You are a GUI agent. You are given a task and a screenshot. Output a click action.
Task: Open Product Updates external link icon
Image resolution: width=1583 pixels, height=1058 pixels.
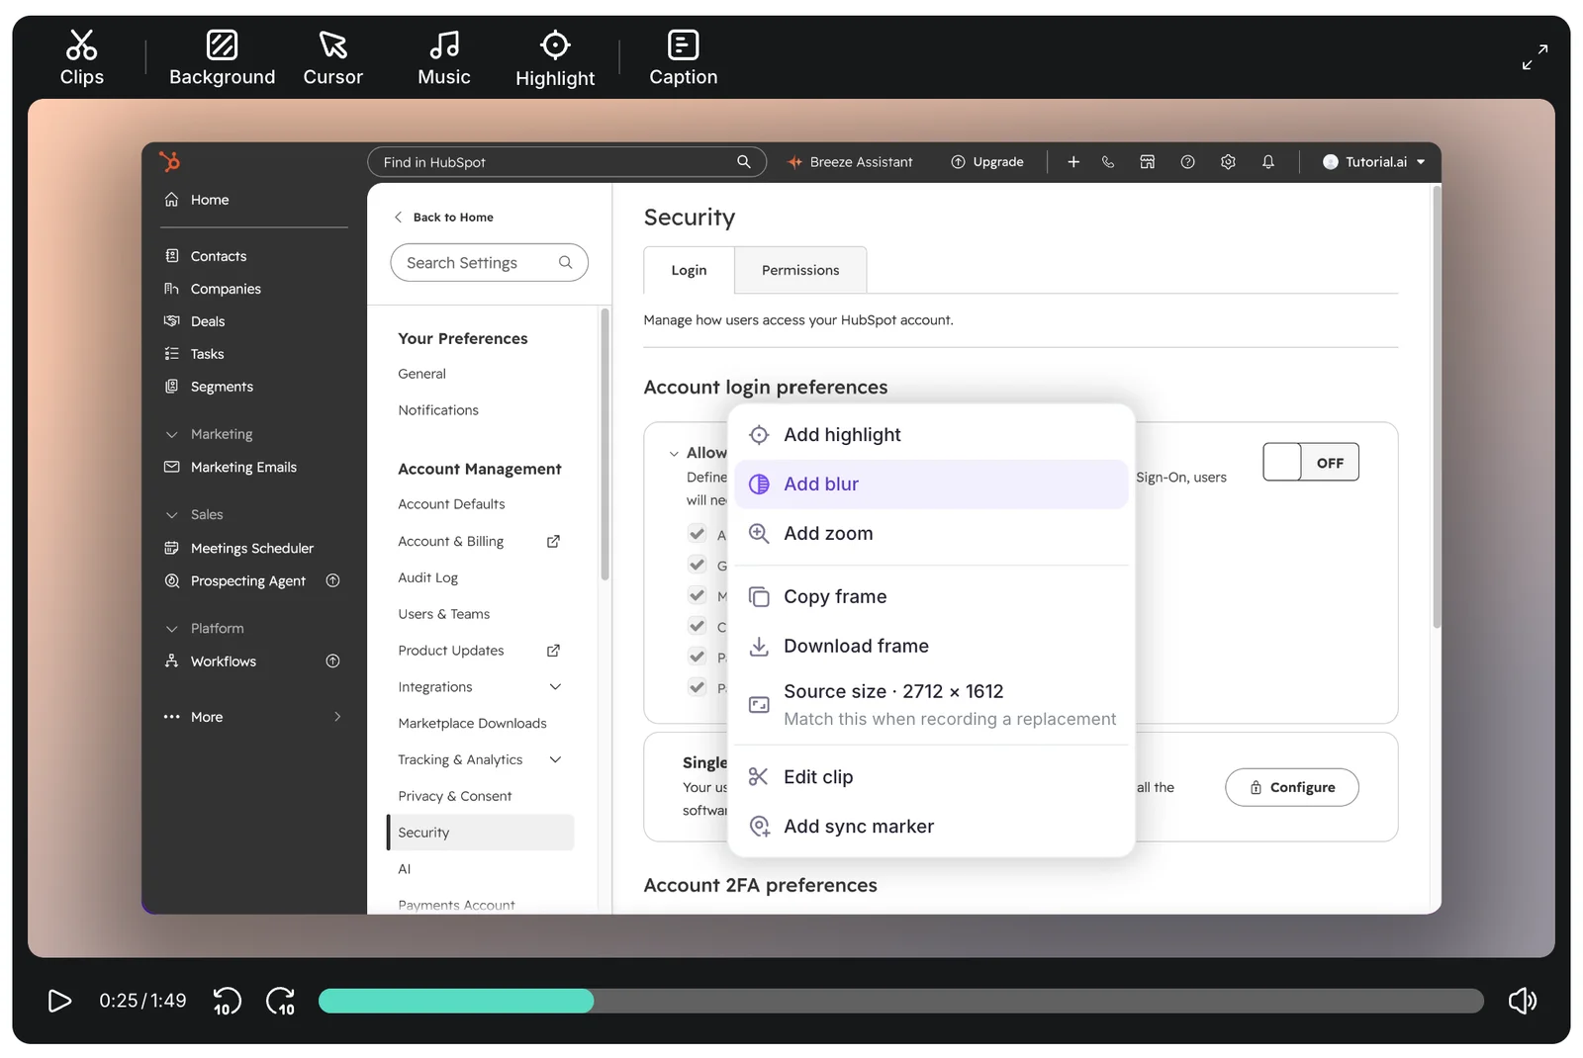click(553, 651)
